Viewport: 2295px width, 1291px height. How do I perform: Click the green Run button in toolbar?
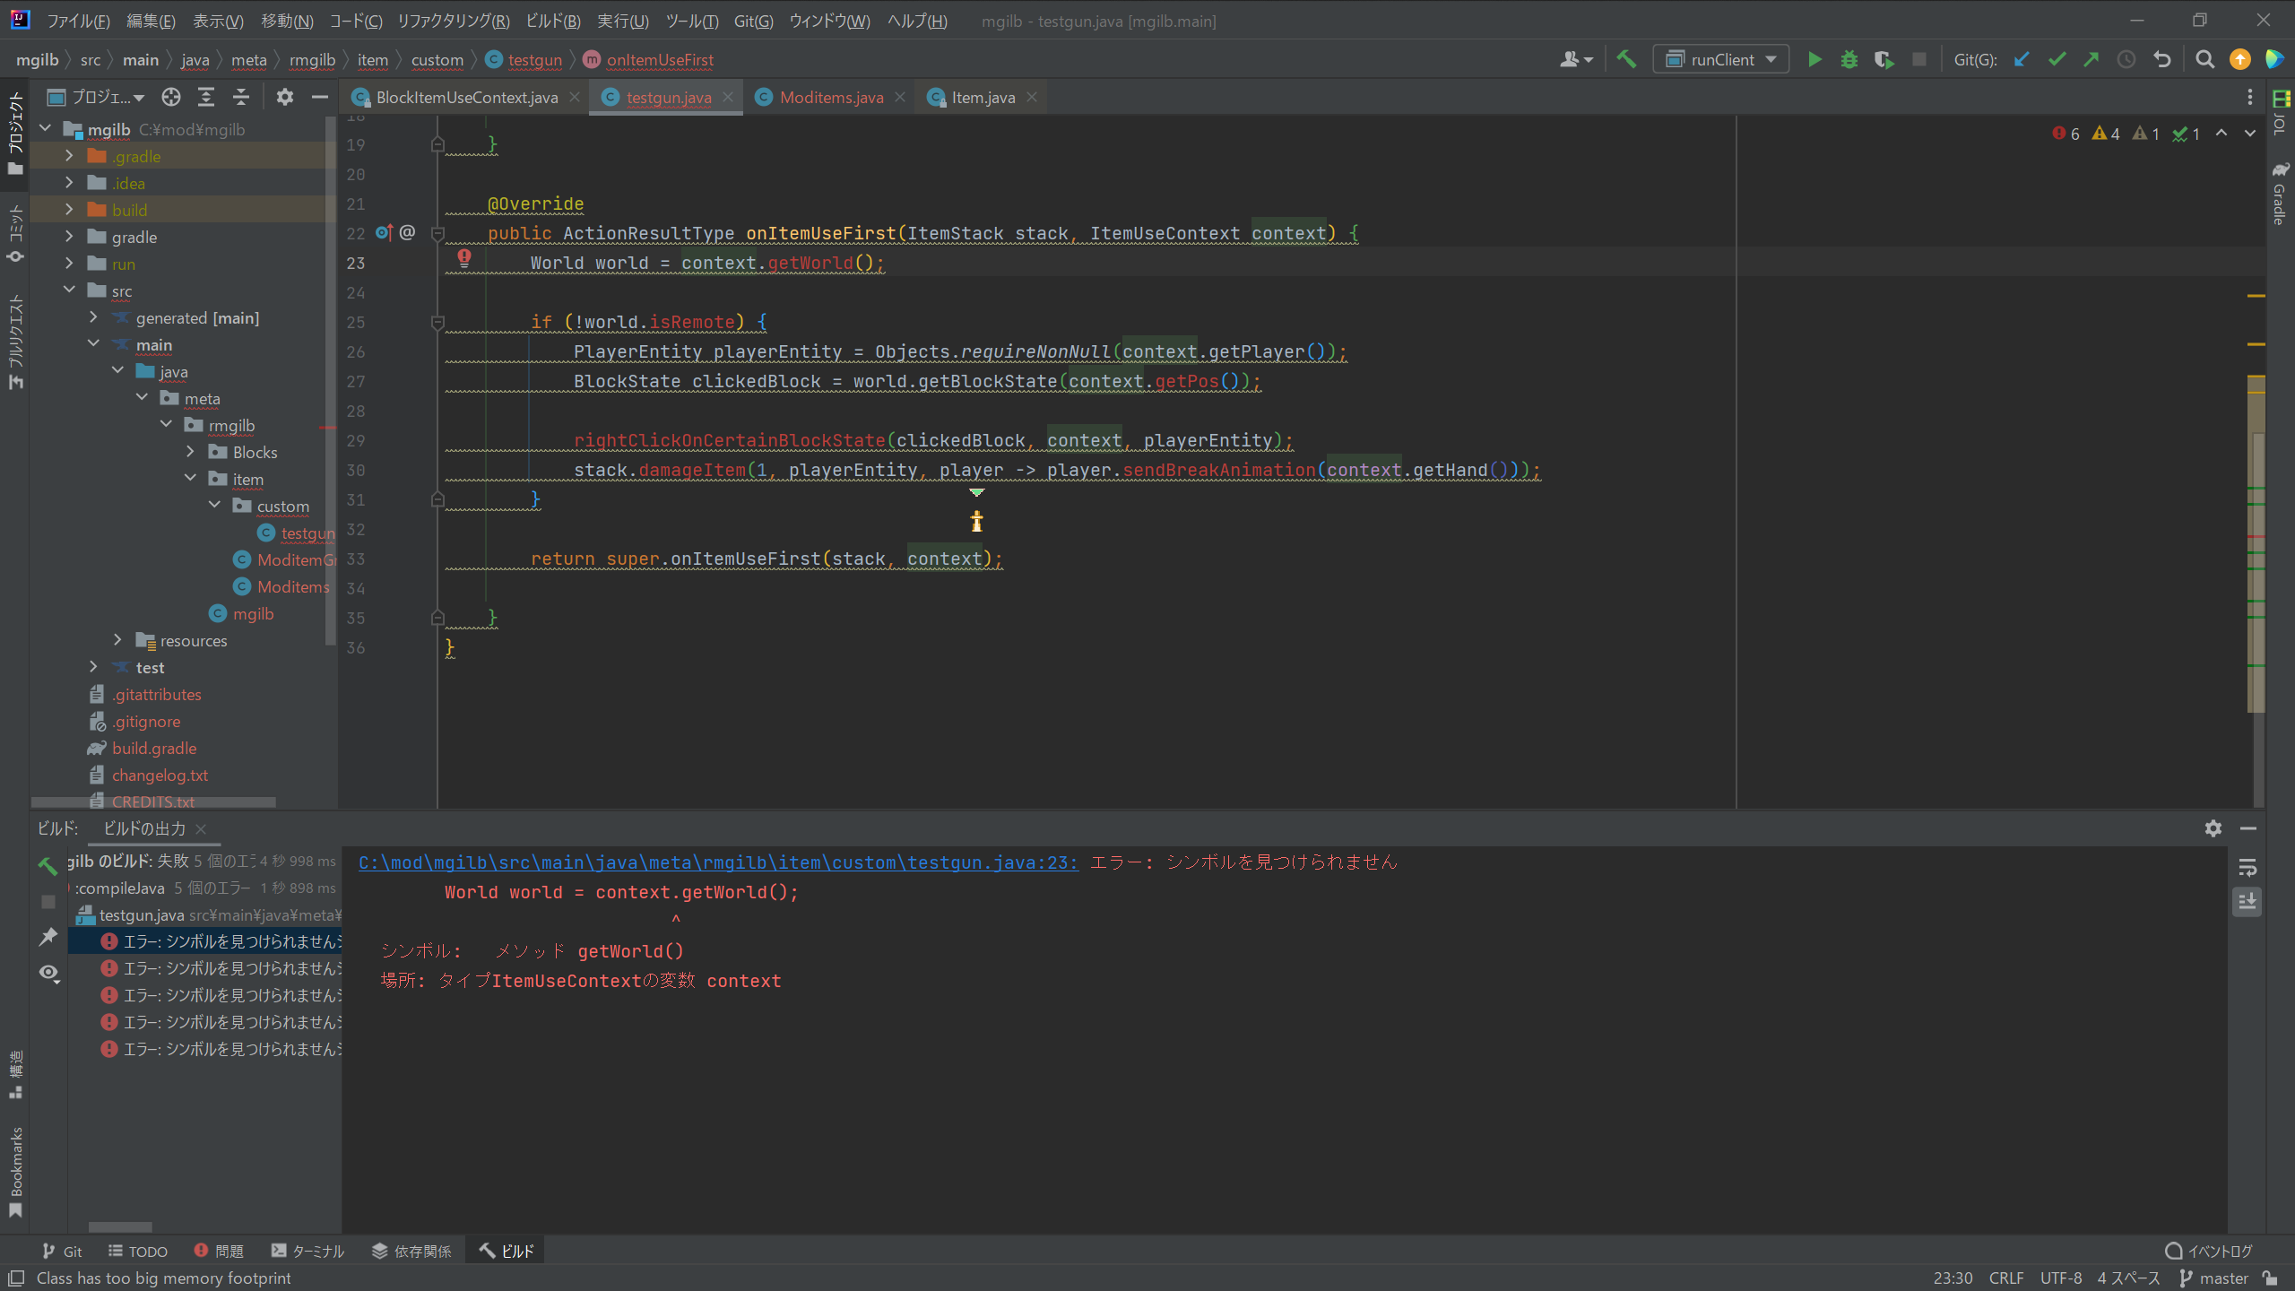point(1814,60)
